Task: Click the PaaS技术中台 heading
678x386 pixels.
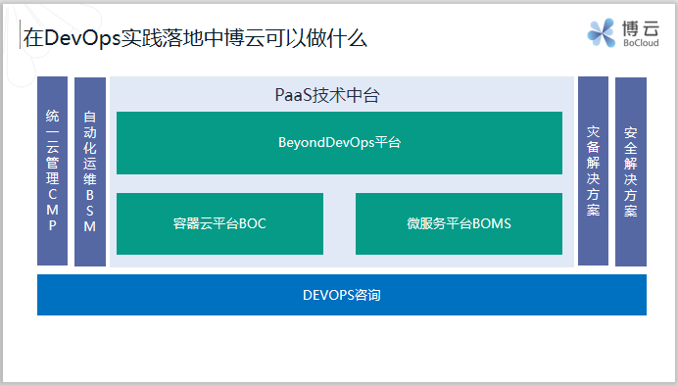Action: 327,96
